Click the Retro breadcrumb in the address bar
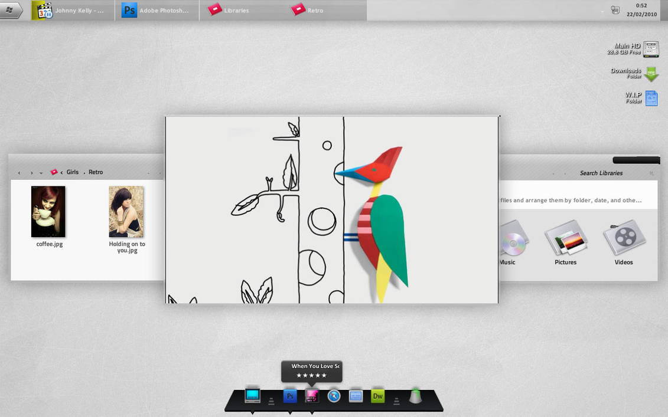This screenshot has width=668, height=417. click(96, 172)
